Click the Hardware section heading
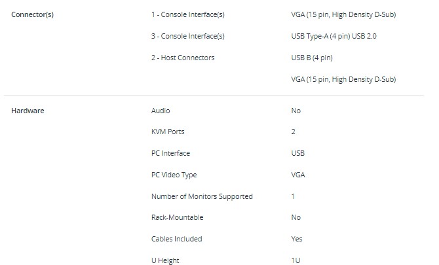Image resolution: width=439 pixels, height=265 pixels. tap(28, 111)
